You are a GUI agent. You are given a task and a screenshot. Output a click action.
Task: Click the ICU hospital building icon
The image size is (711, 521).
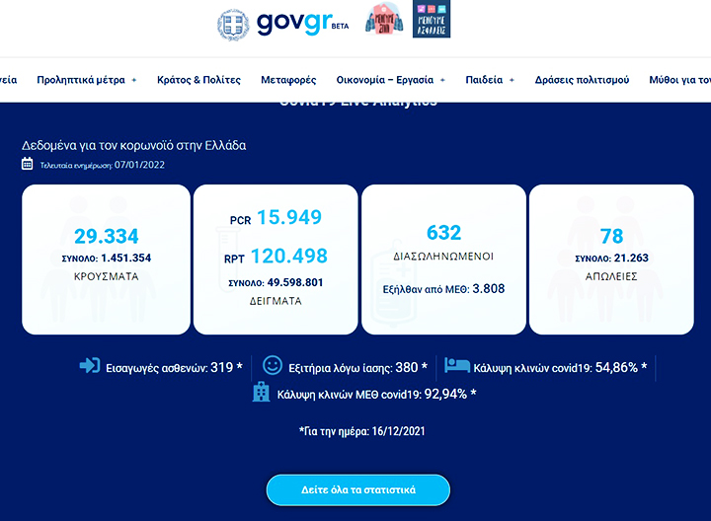pyautogui.click(x=261, y=393)
